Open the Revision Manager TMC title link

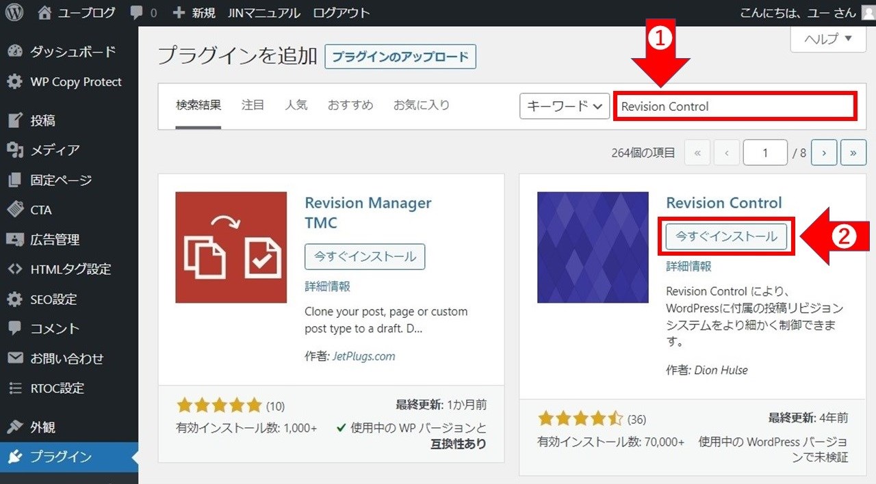(368, 213)
